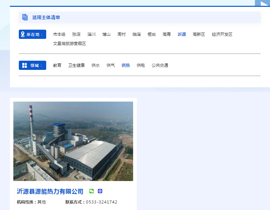Select 市本级 location filter
270x210 pixels.
pyautogui.click(x=59, y=34)
